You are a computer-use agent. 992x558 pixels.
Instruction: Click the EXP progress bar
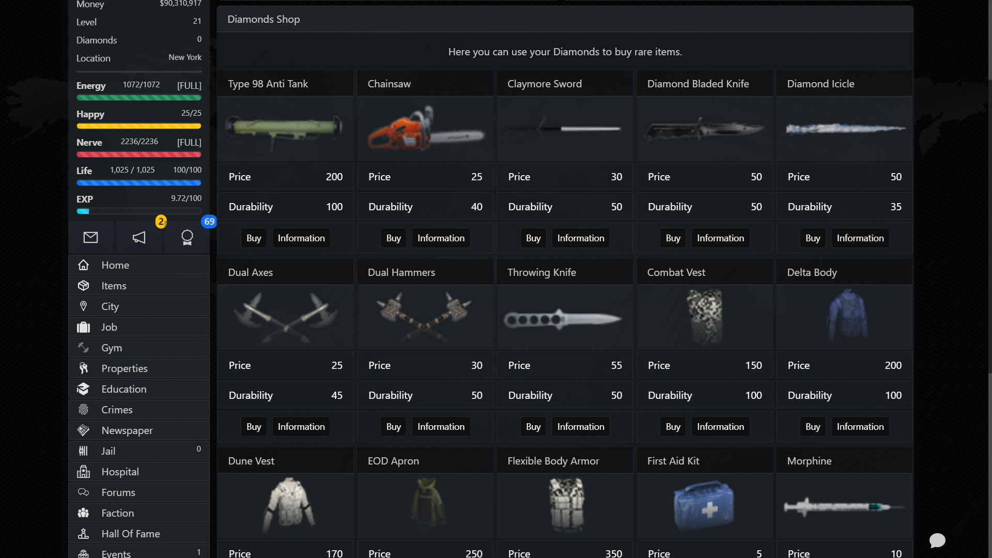[138, 211]
